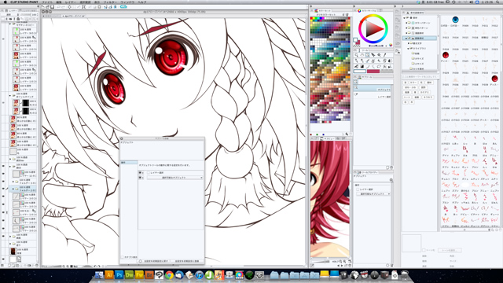The width and height of the screenshot is (503, 283).
Task: Open Google Chrome from the dock
Action: [x=169, y=275]
